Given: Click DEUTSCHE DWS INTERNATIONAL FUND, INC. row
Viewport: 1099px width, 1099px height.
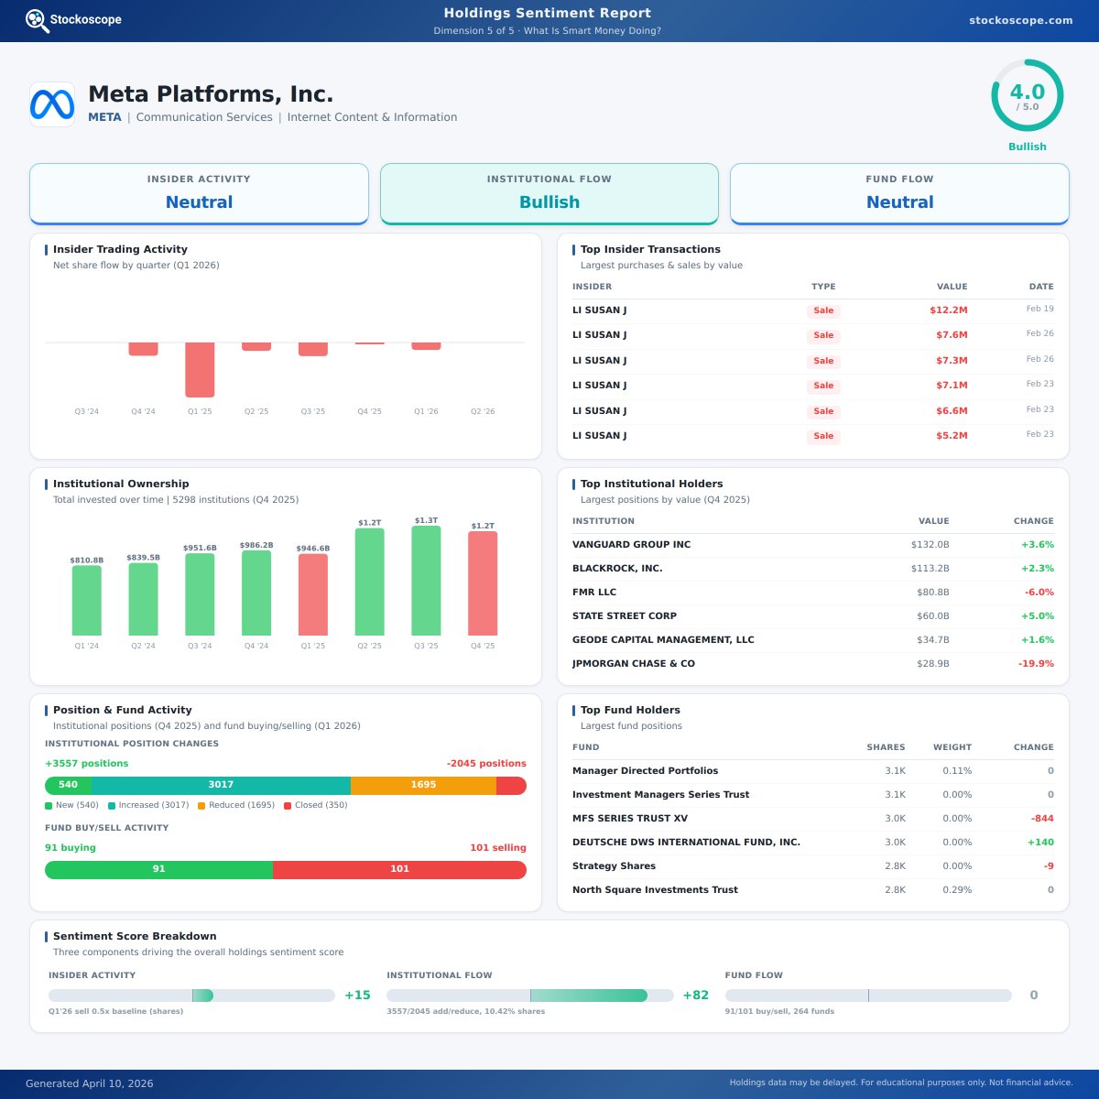Looking at the screenshot, I should (x=813, y=843).
